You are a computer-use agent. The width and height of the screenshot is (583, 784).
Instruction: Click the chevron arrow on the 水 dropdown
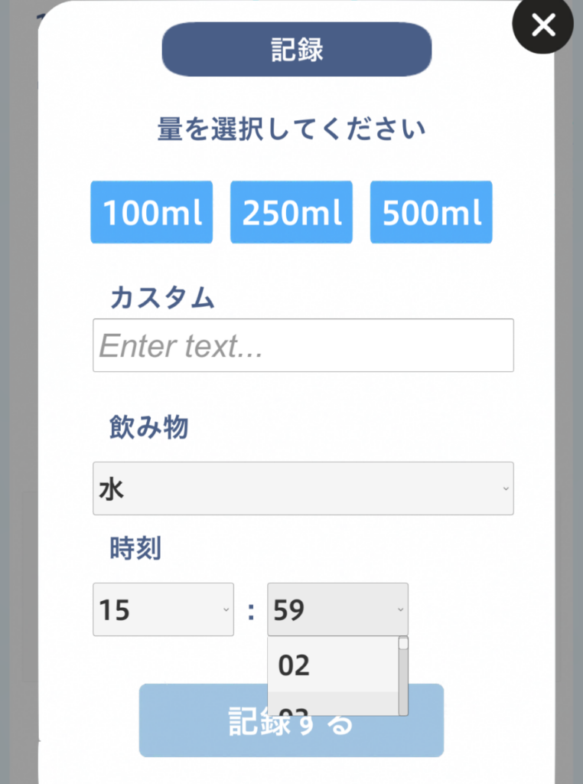506,488
